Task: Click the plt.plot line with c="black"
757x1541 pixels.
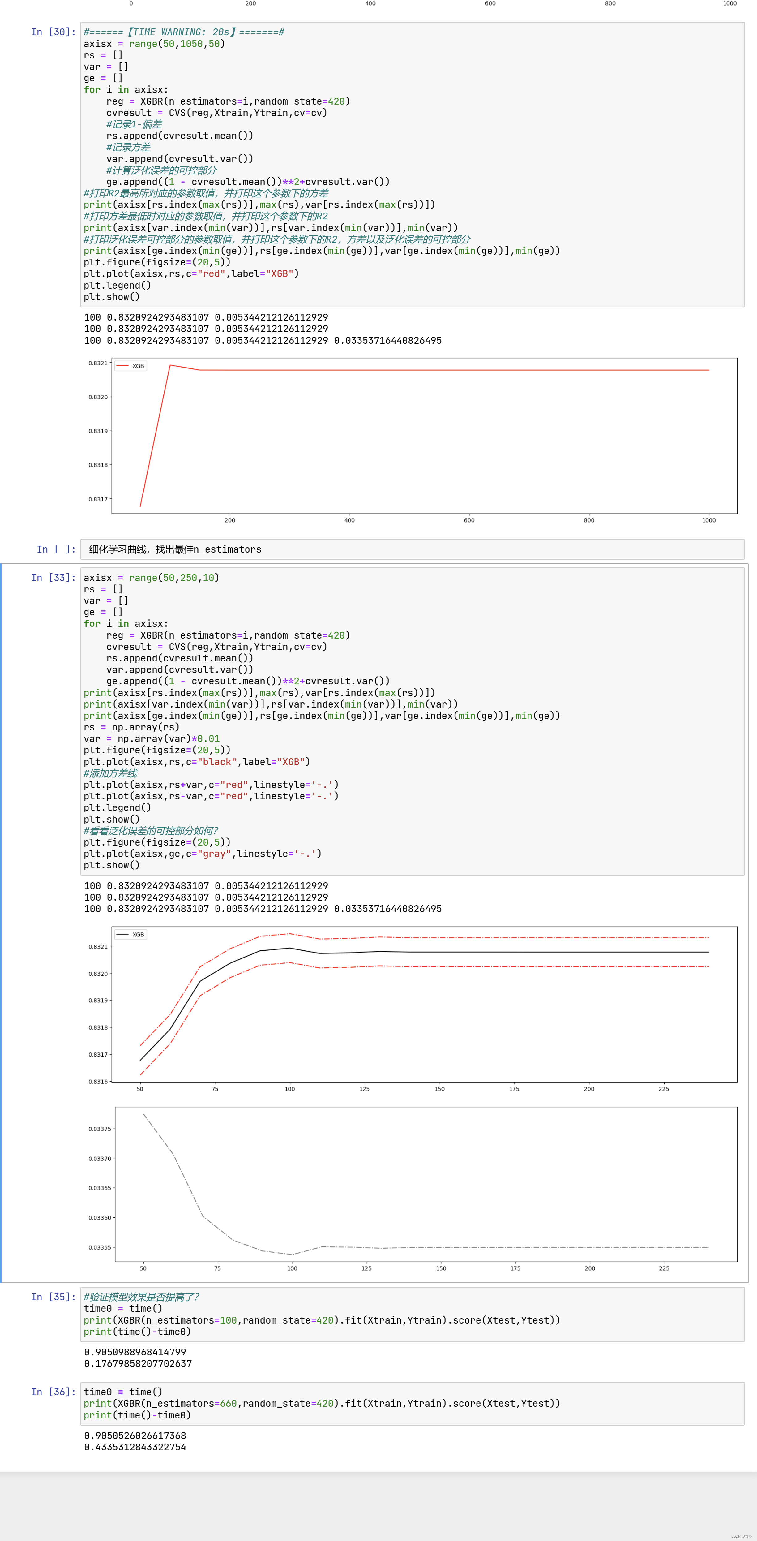Action: point(197,762)
